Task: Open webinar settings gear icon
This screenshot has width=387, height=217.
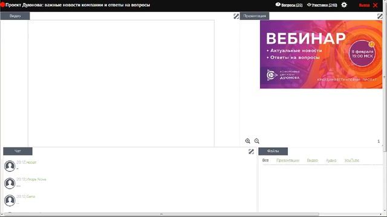Action: click(344, 5)
